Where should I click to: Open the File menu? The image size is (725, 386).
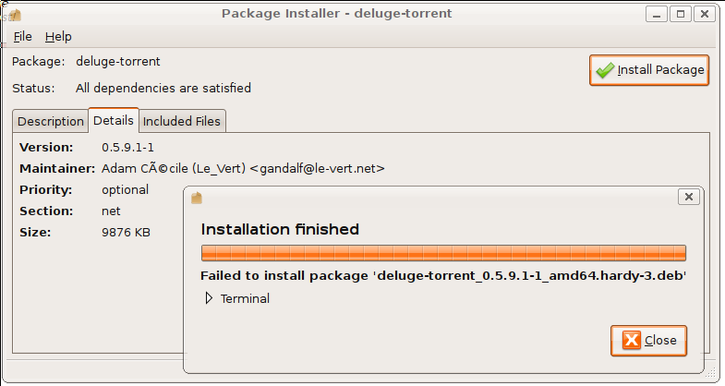[23, 37]
